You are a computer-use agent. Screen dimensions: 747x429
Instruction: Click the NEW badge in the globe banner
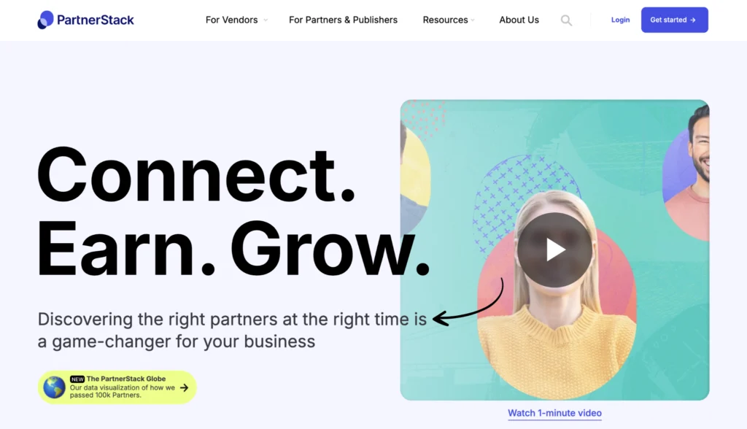pos(77,379)
